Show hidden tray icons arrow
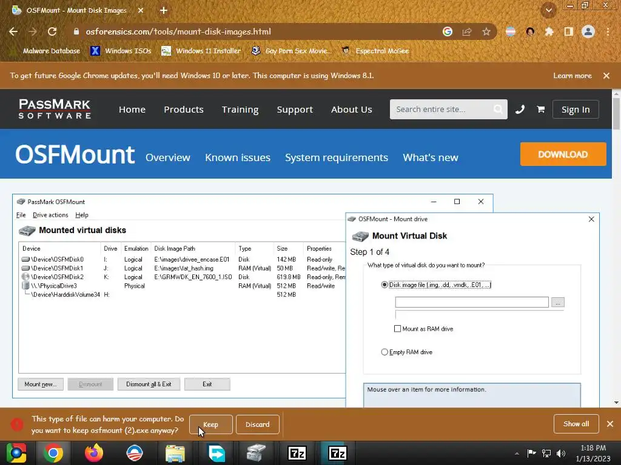Image resolution: width=621 pixels, height=465 pixels. (517, 453)
